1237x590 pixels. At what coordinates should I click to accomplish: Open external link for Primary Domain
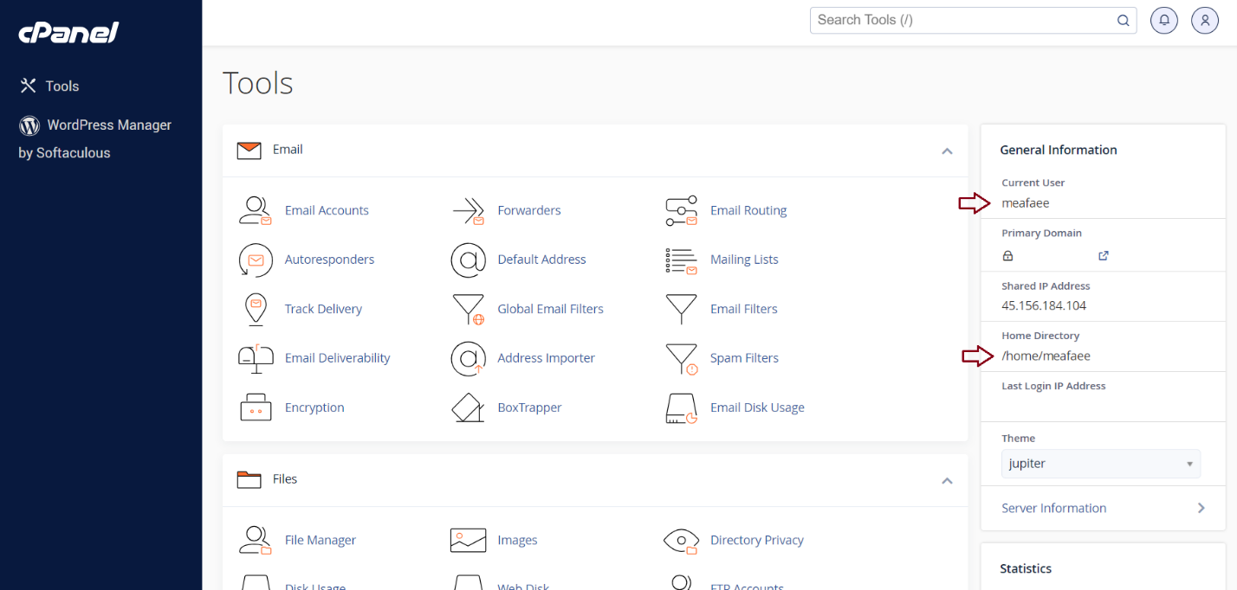tap(1104, 255)
